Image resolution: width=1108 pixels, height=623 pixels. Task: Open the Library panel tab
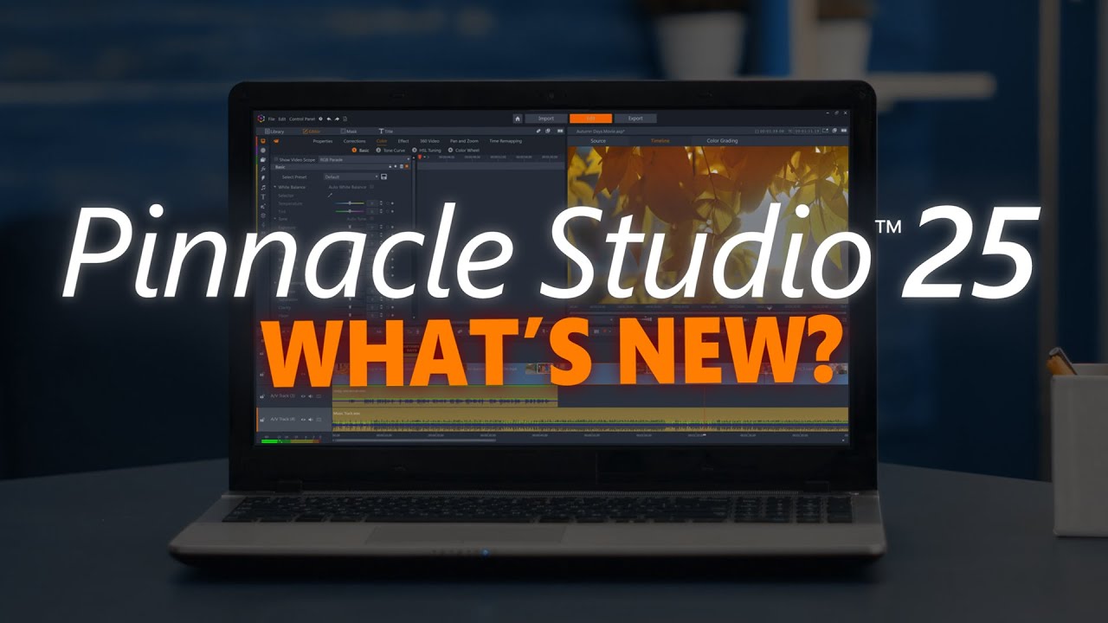click(x=274, y=132)
